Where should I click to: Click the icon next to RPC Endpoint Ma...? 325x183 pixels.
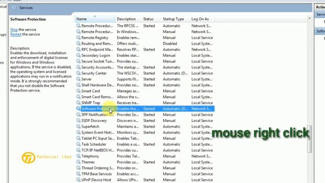coord(78,49)
